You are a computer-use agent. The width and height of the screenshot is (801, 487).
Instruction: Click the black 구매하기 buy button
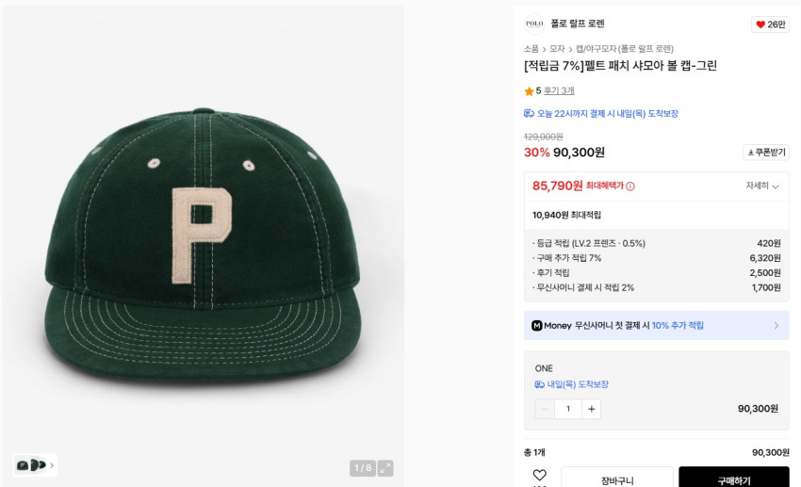pos(734,479)
